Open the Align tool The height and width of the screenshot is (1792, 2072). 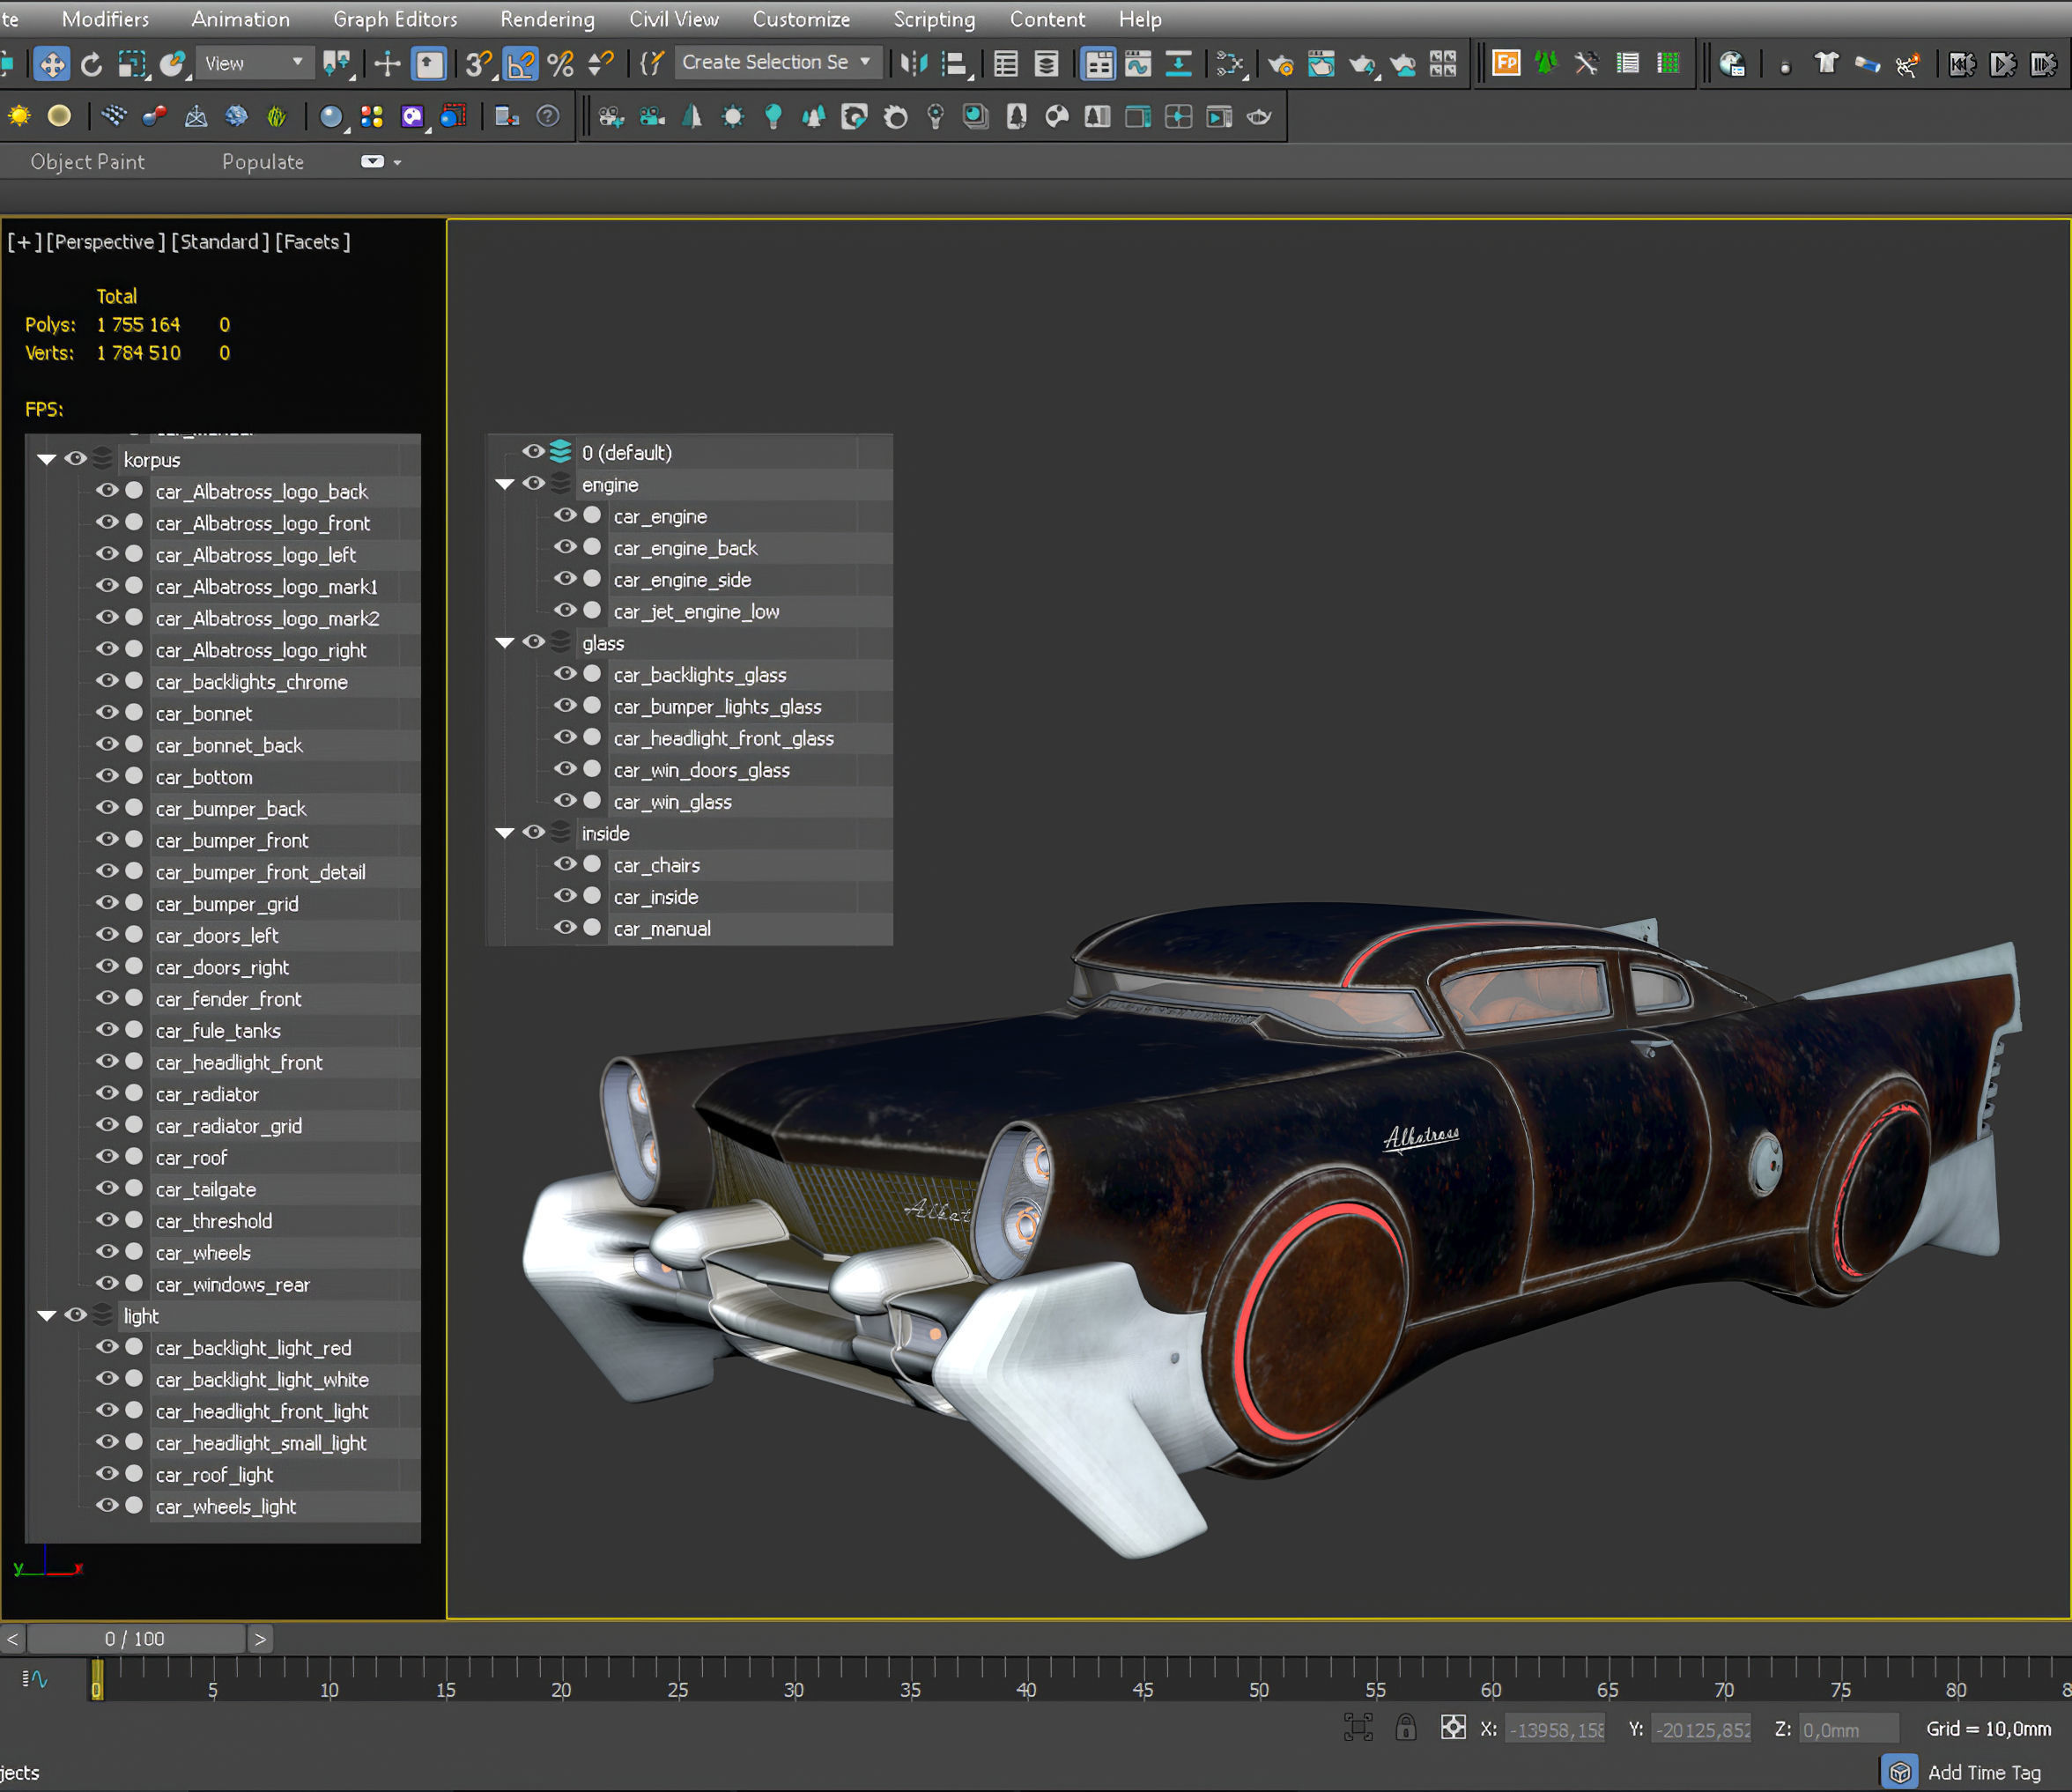(955, 64)
